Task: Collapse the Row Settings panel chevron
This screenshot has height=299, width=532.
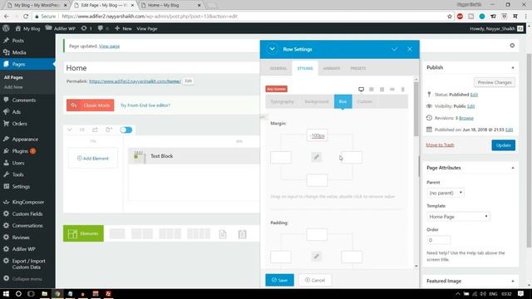Action: click(x=272, y=49)
